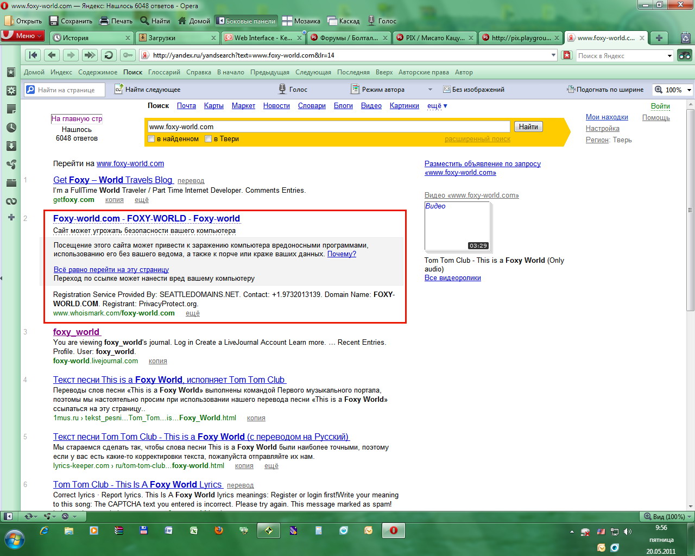Click the volume speaker tray icon
This screenshot has width=695, height=556.
(x=628, y=532)
